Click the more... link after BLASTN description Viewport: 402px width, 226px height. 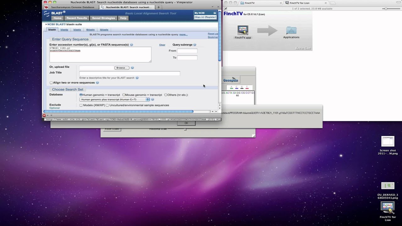tap(183, 35)
